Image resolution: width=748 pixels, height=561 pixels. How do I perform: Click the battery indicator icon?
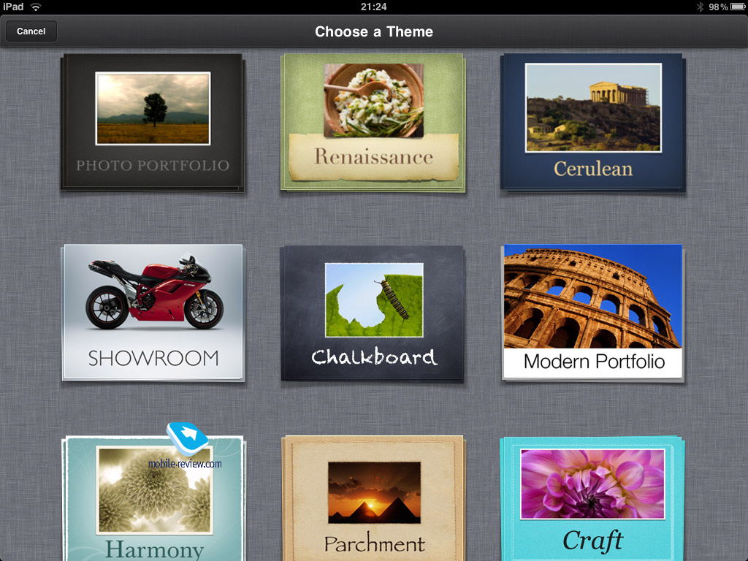pos(738,7)
